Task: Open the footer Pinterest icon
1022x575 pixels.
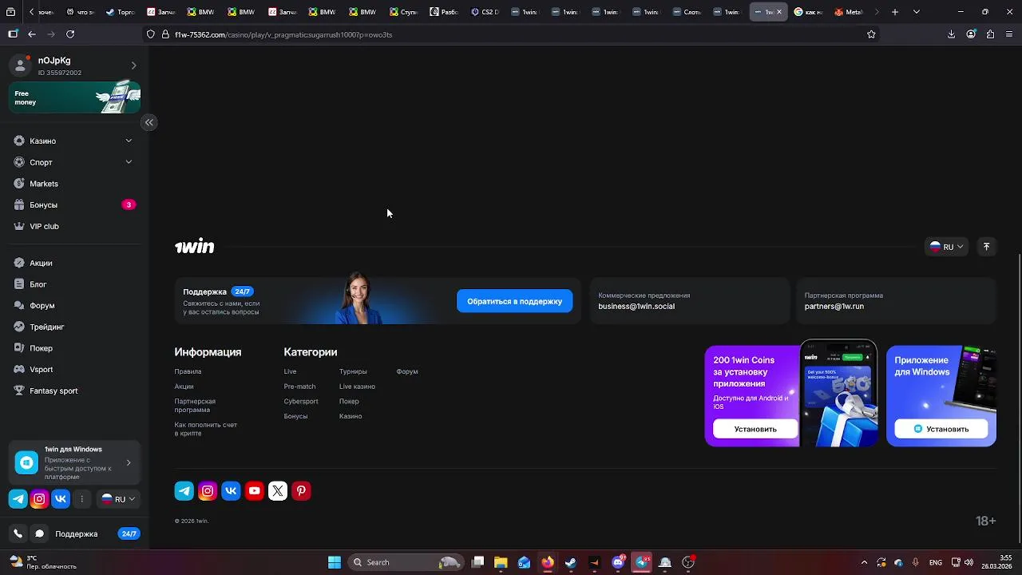Action: 301,491
